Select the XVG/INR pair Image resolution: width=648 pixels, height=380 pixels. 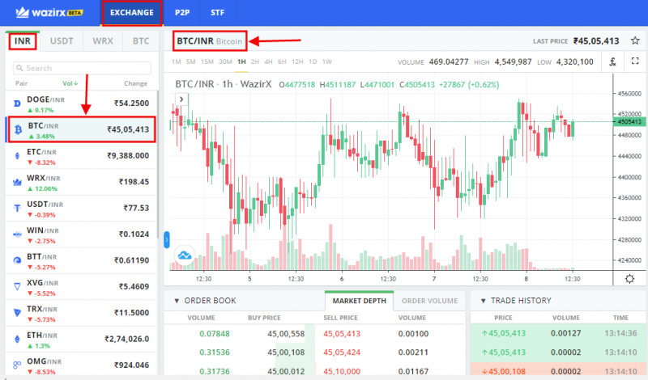(x=82, y=287)
